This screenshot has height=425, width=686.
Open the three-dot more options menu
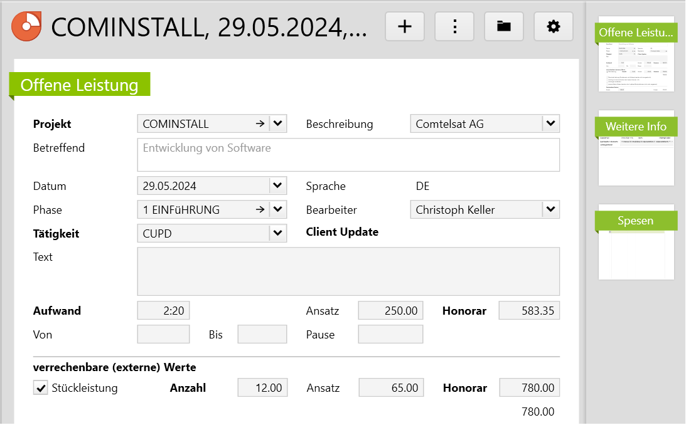[454, 26]
